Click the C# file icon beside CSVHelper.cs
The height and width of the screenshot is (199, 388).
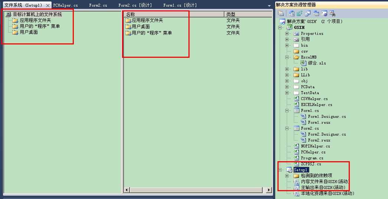pyautogui.click(x=296, y=99)
